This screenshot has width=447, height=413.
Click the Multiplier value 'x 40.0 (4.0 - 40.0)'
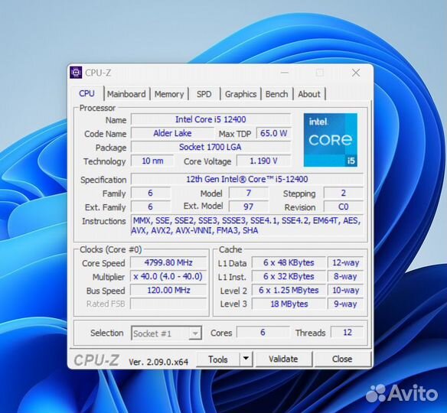tap(168, 276)
